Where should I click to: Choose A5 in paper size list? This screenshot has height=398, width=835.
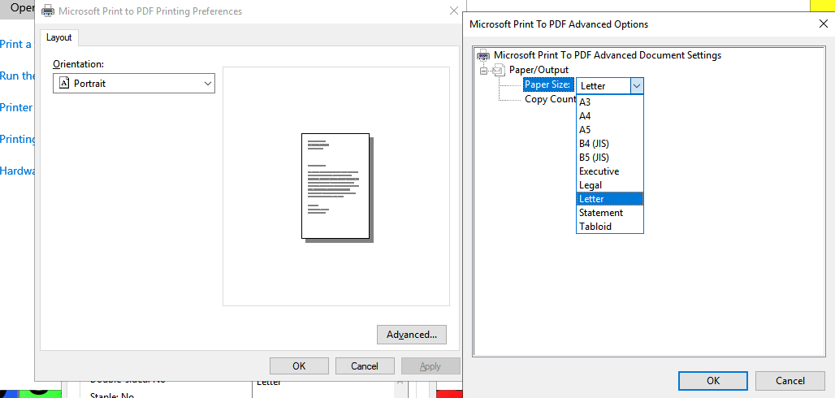click(610, 129)
